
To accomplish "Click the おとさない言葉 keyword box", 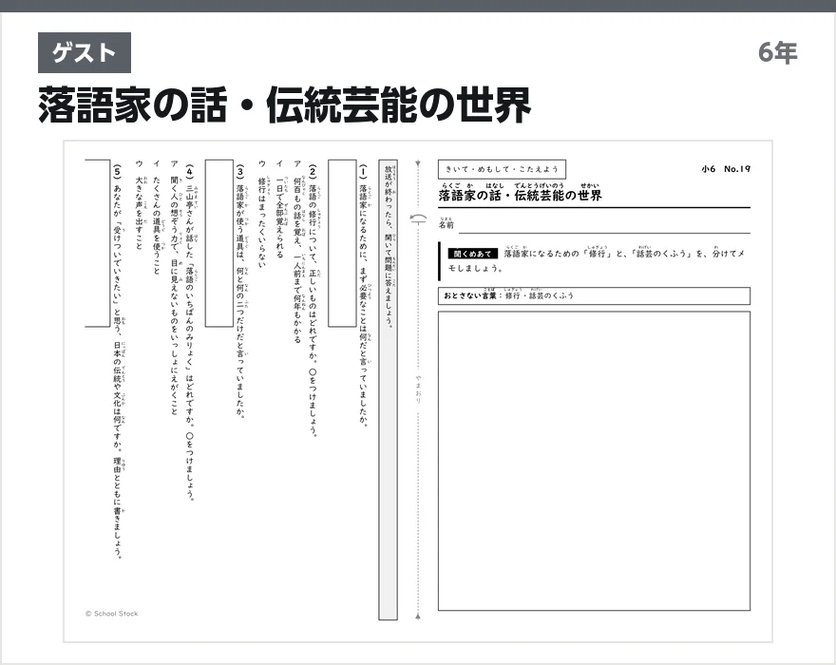I will [594, 296].
